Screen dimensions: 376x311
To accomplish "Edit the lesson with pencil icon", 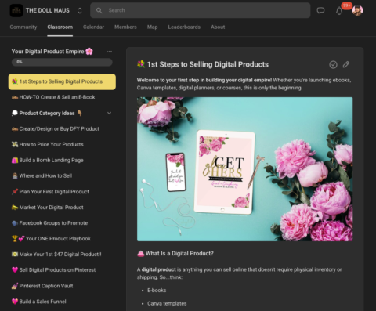I will 346,64.
